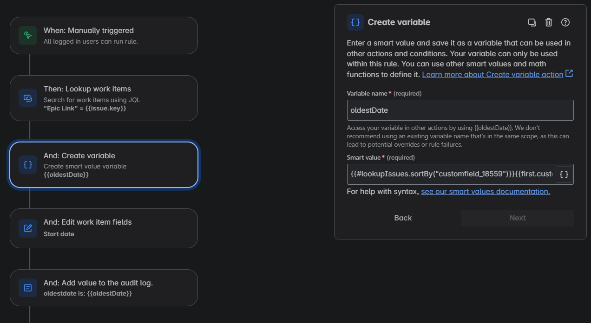
Task: Select the Add value to audit log step
Action: click(x=104, y=288)
